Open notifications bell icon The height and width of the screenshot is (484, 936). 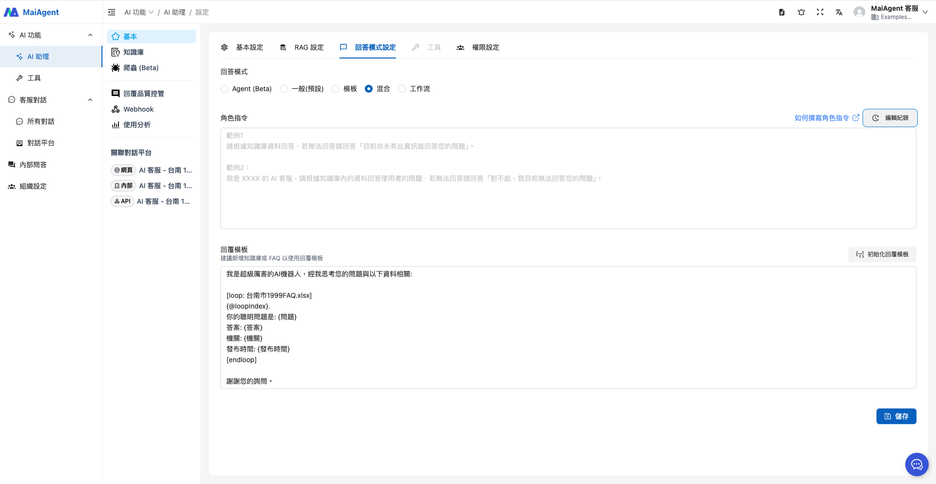click(x=801, y=12)
